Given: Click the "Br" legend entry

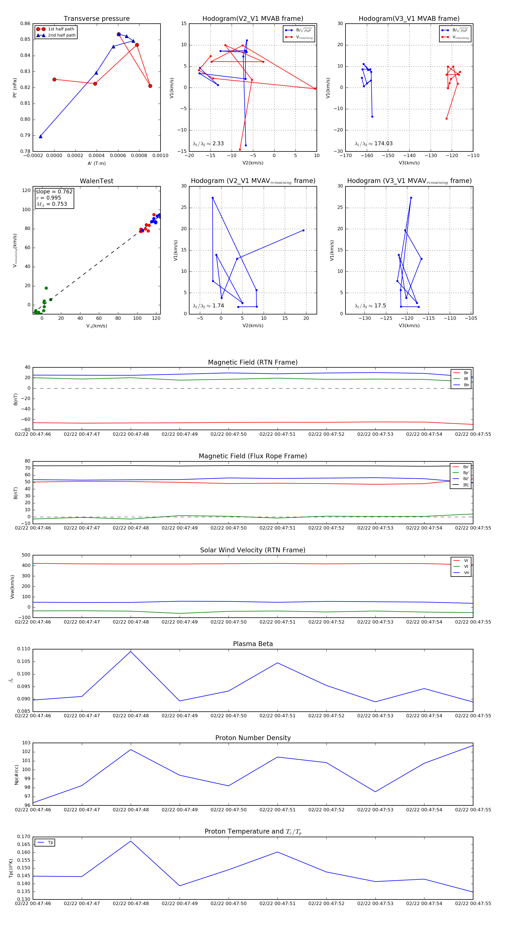Looking at the screenshot, I should (461, 373).
